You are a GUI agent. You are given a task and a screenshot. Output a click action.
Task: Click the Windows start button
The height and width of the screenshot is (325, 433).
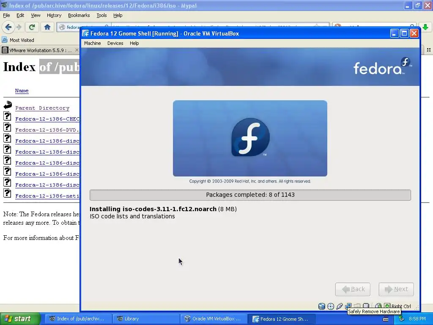pyautogui.click(x=20, y=319)
